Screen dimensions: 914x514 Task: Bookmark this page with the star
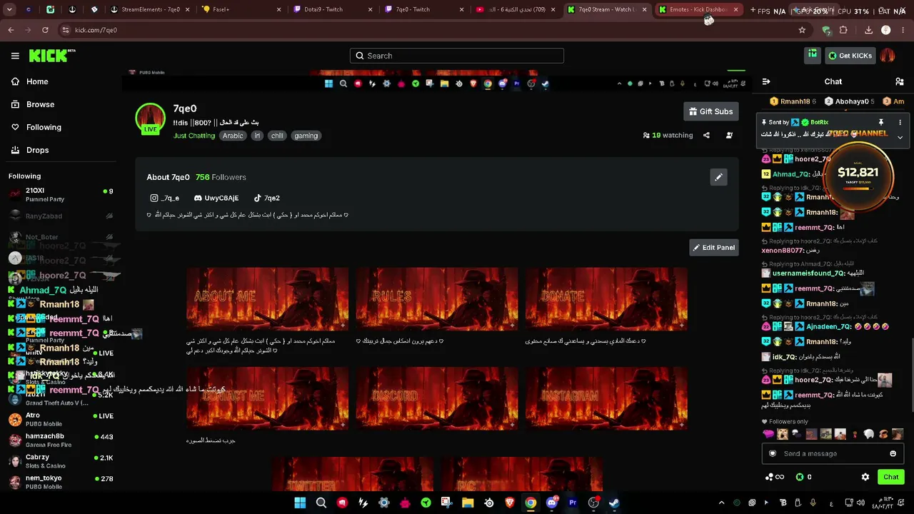(802, 30)
